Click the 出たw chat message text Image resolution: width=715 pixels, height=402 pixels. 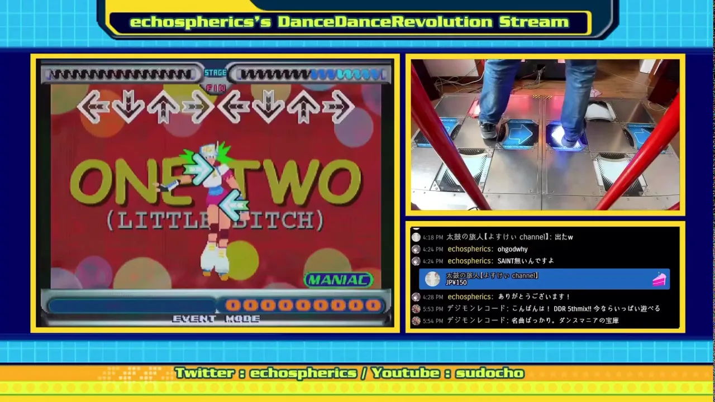click(x=564, y=237)
